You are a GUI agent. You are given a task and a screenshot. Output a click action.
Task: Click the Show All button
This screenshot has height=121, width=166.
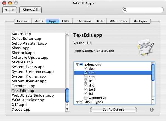click(30, 10)
